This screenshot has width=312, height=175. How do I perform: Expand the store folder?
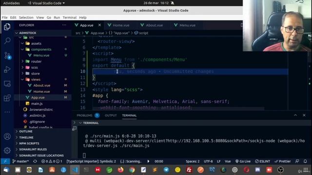pyautogui.click(x=22, y=73)
